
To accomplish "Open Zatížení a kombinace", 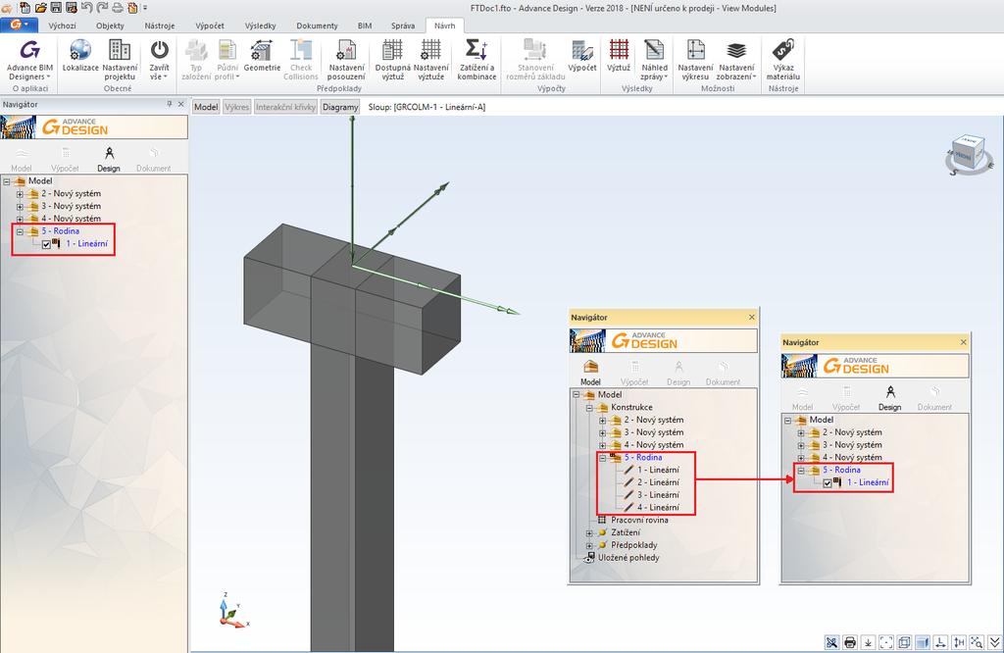I will click(x=477, y=60).
